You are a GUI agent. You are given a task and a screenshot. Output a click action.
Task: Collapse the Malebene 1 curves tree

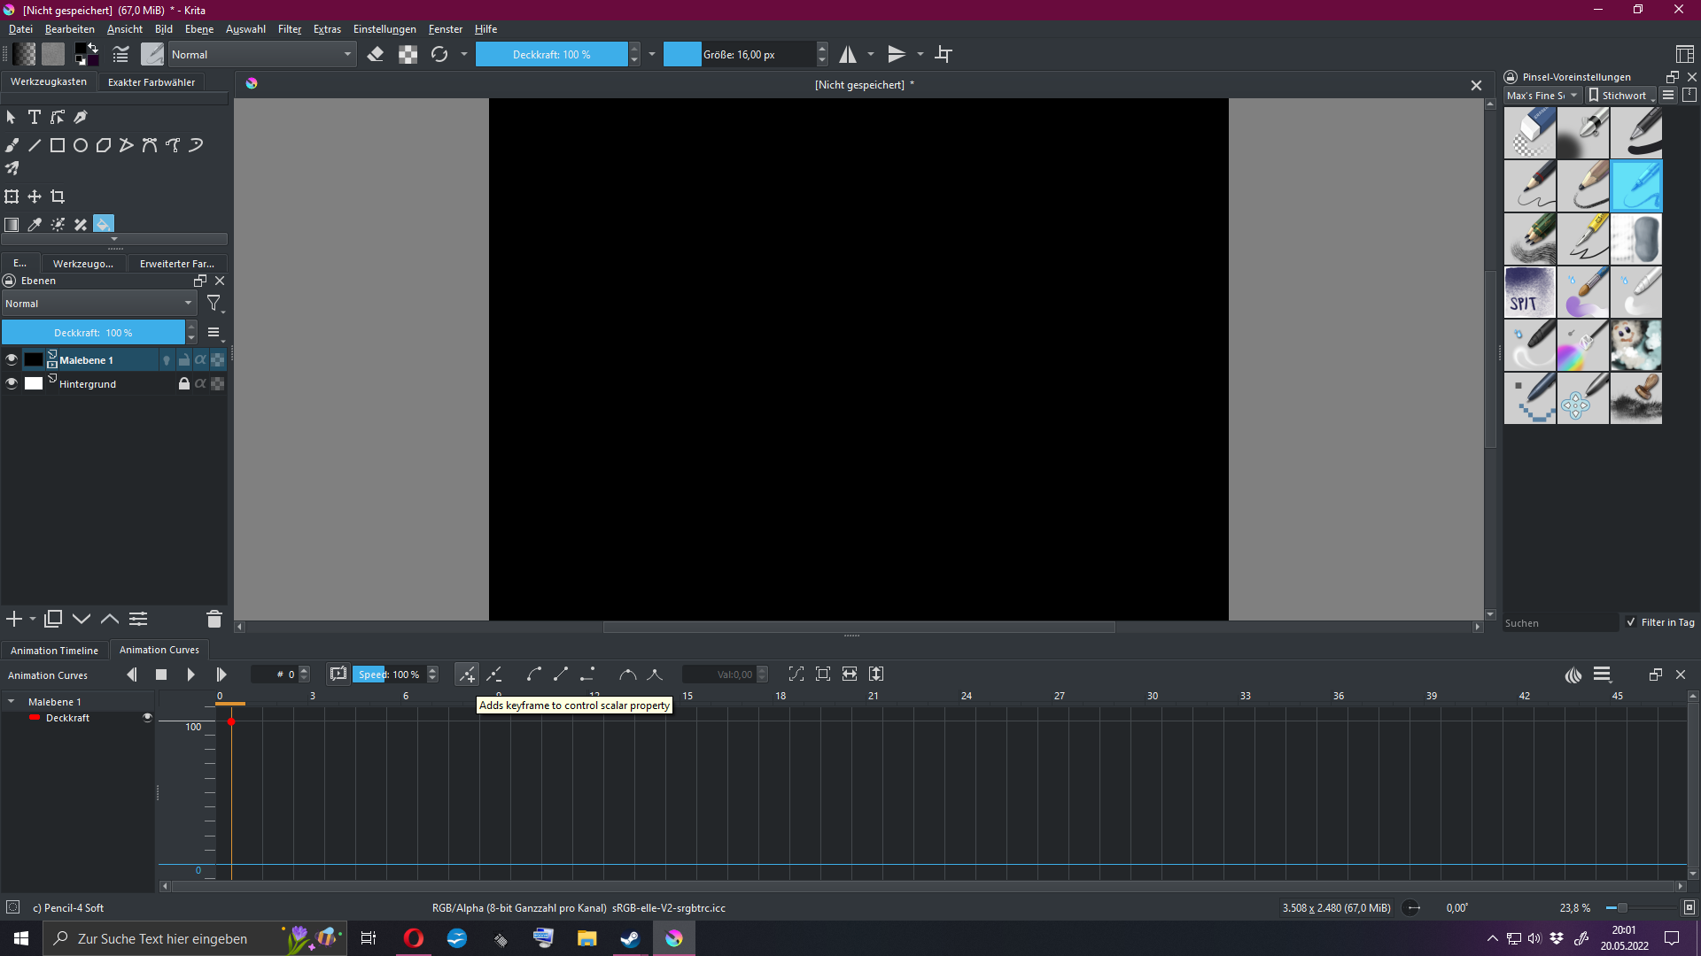[12, 702]
